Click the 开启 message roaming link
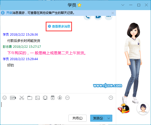The height and width of the screenshot is (125, 151). click(x=9, y=13)
